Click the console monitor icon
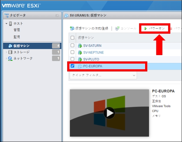182x142 pixels. (117, 28)
